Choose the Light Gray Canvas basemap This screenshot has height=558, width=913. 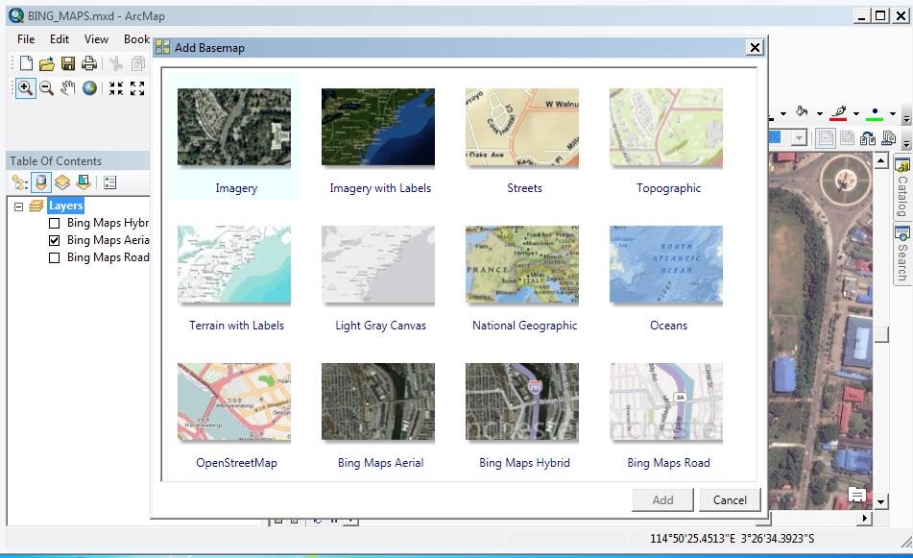[378, 264]
